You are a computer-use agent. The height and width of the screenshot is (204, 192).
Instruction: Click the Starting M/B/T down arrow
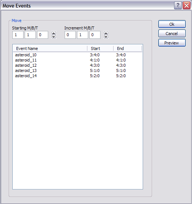pyautogui.click(x=54, y=37)
